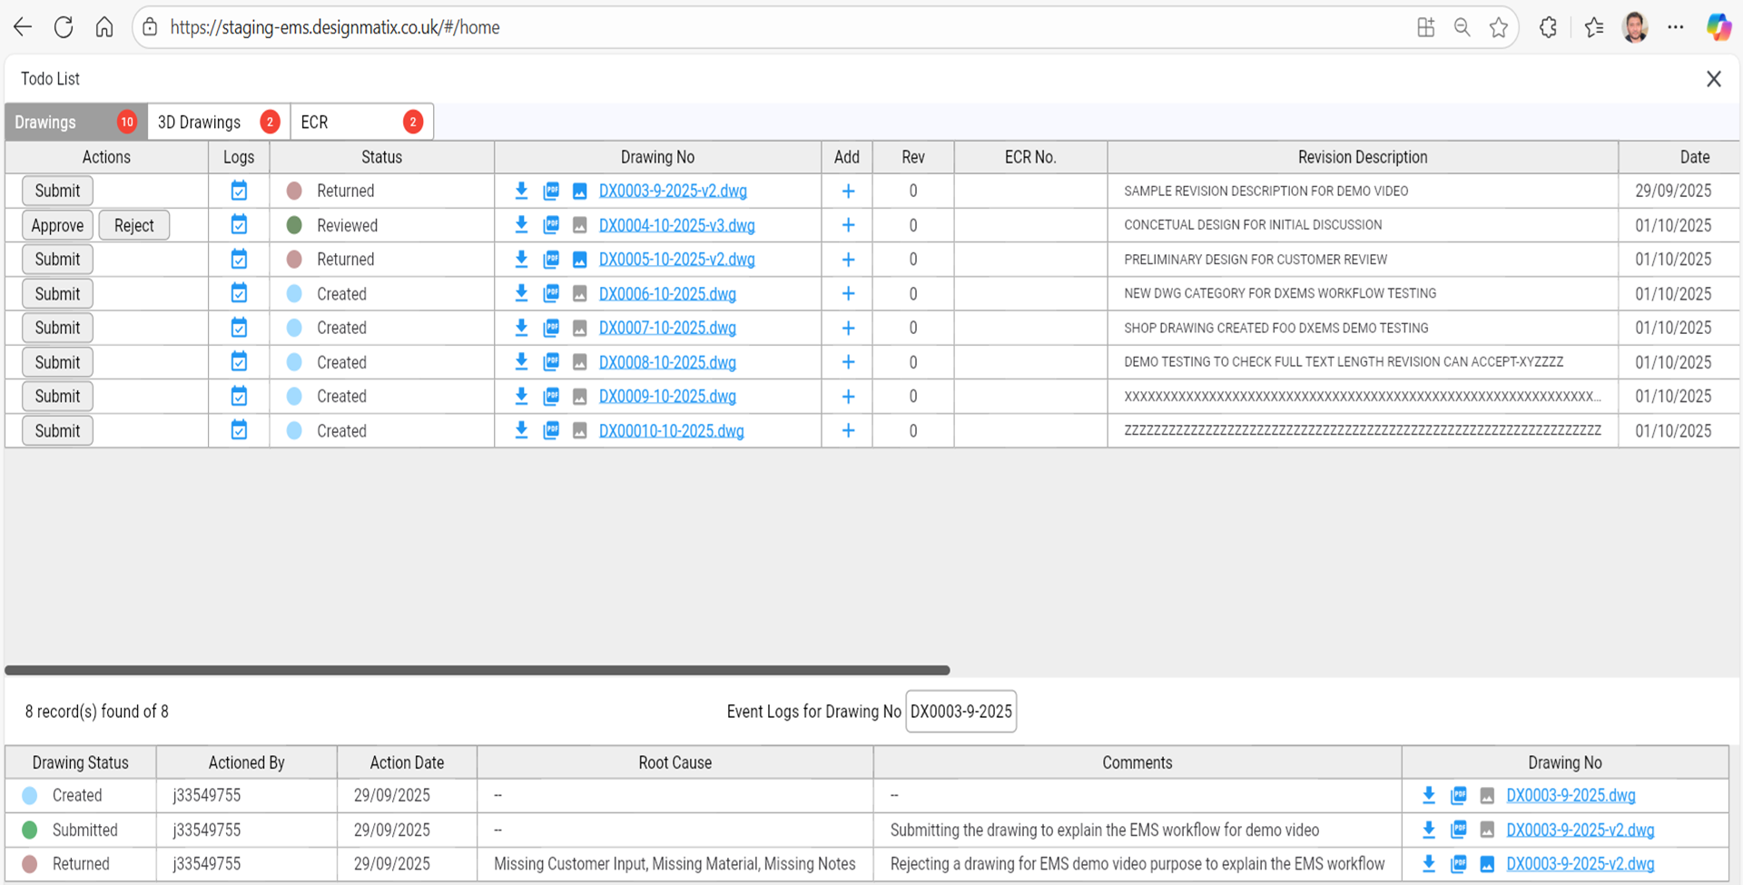Click the horizontal scrollbar under the table
The width and height of the screenshot is (1743, 885).
pos(478,670)
